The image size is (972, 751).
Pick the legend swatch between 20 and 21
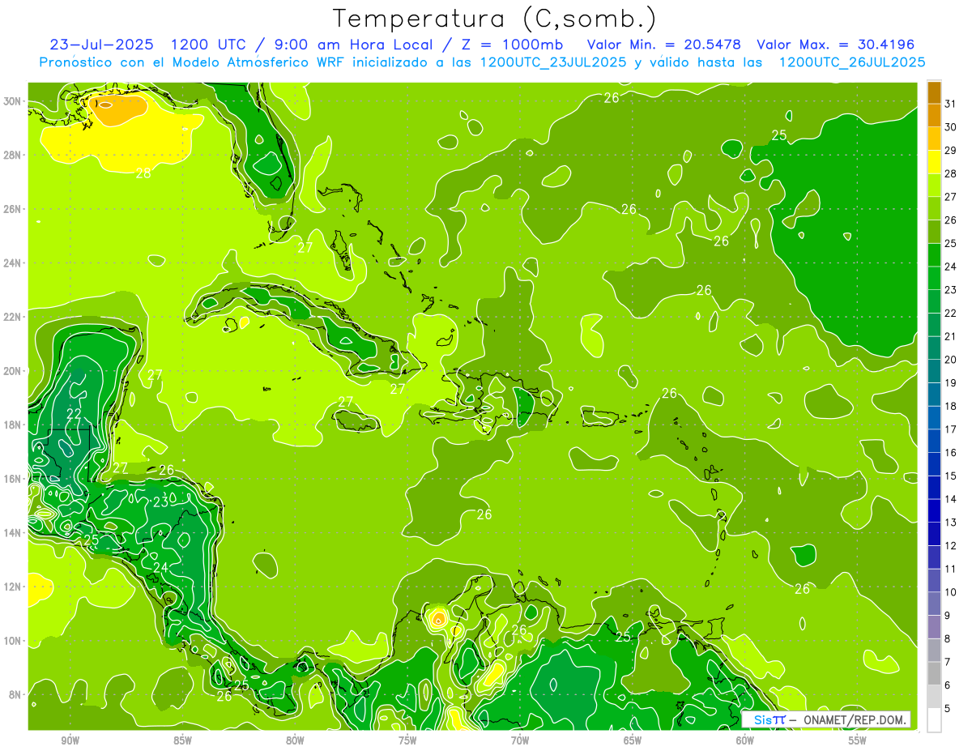point(934,348)
